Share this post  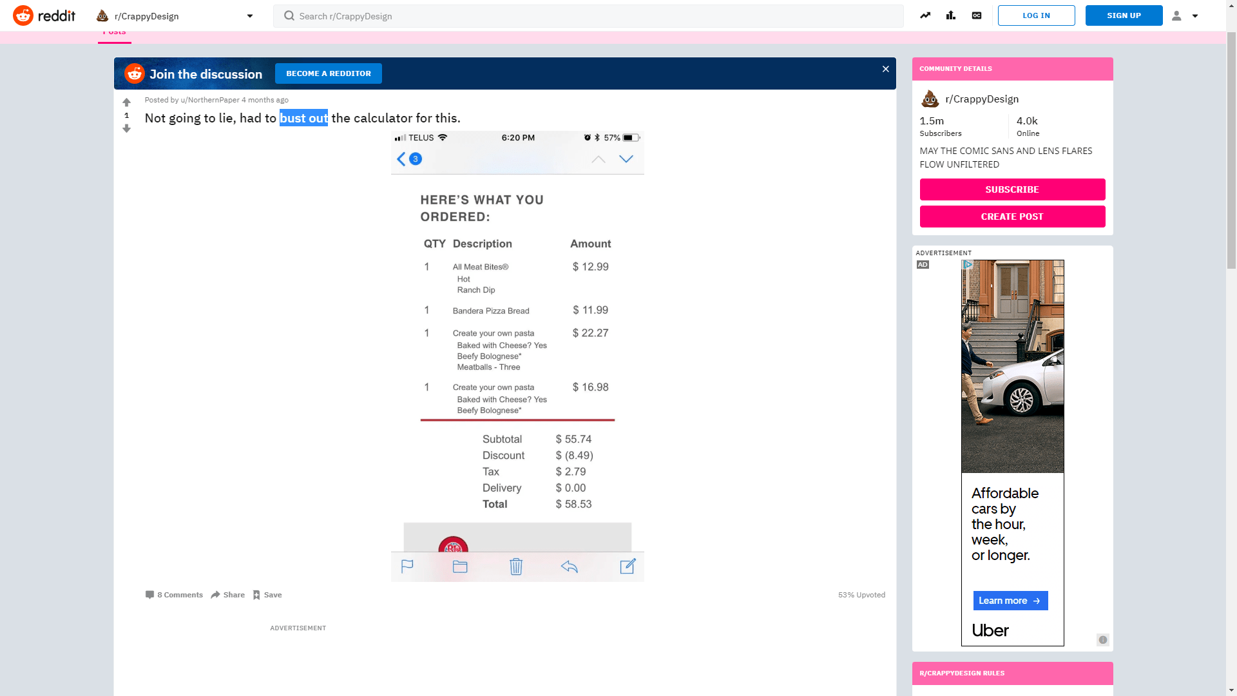coord(227,595)
